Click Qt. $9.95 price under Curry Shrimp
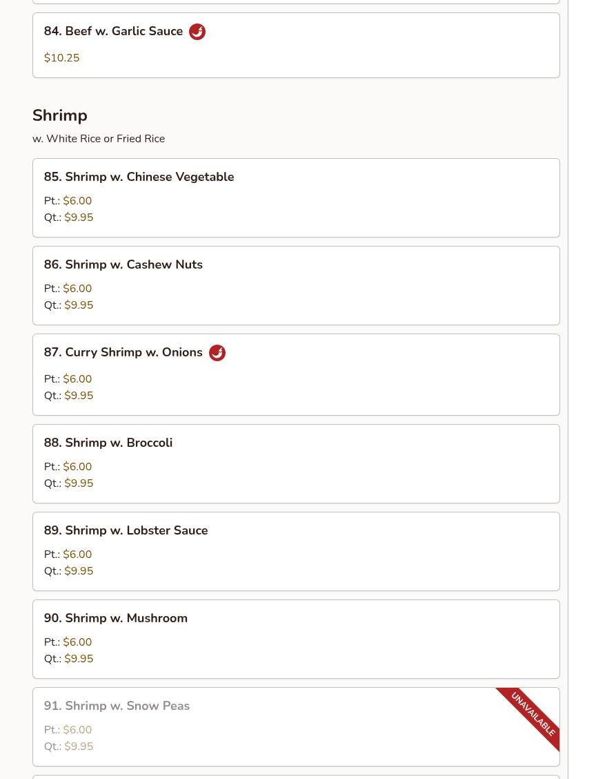596x779 pixels. 79,396
